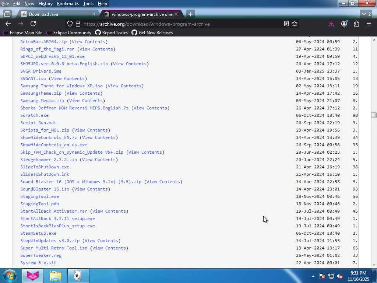
Task: Open the Bookmarks menu
Action: point(68,4)
